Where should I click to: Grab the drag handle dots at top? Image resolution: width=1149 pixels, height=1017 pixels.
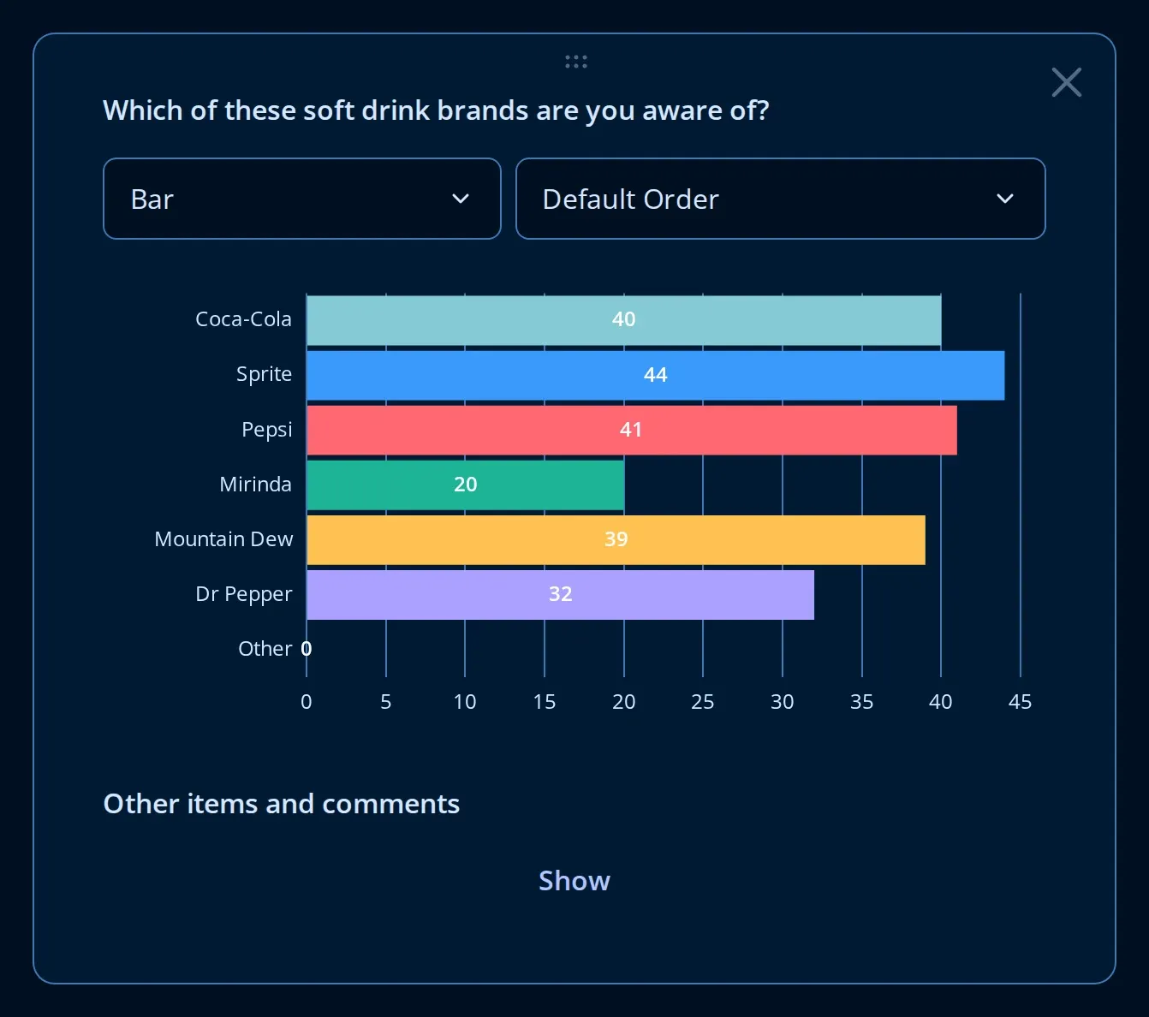point(575,62)
